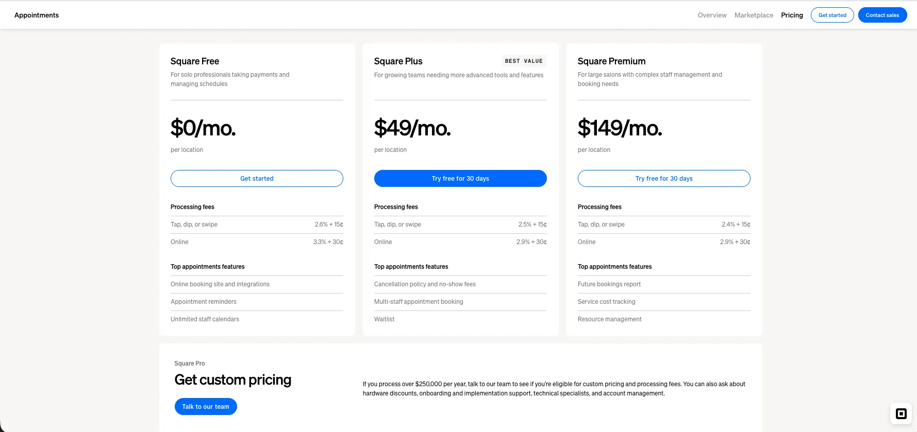Click the Square Pro label

[x=190, y=364]
